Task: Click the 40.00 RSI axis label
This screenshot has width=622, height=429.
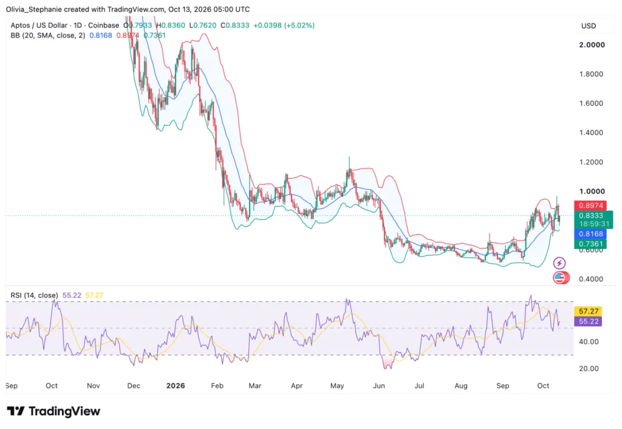Action: (589, 341)
